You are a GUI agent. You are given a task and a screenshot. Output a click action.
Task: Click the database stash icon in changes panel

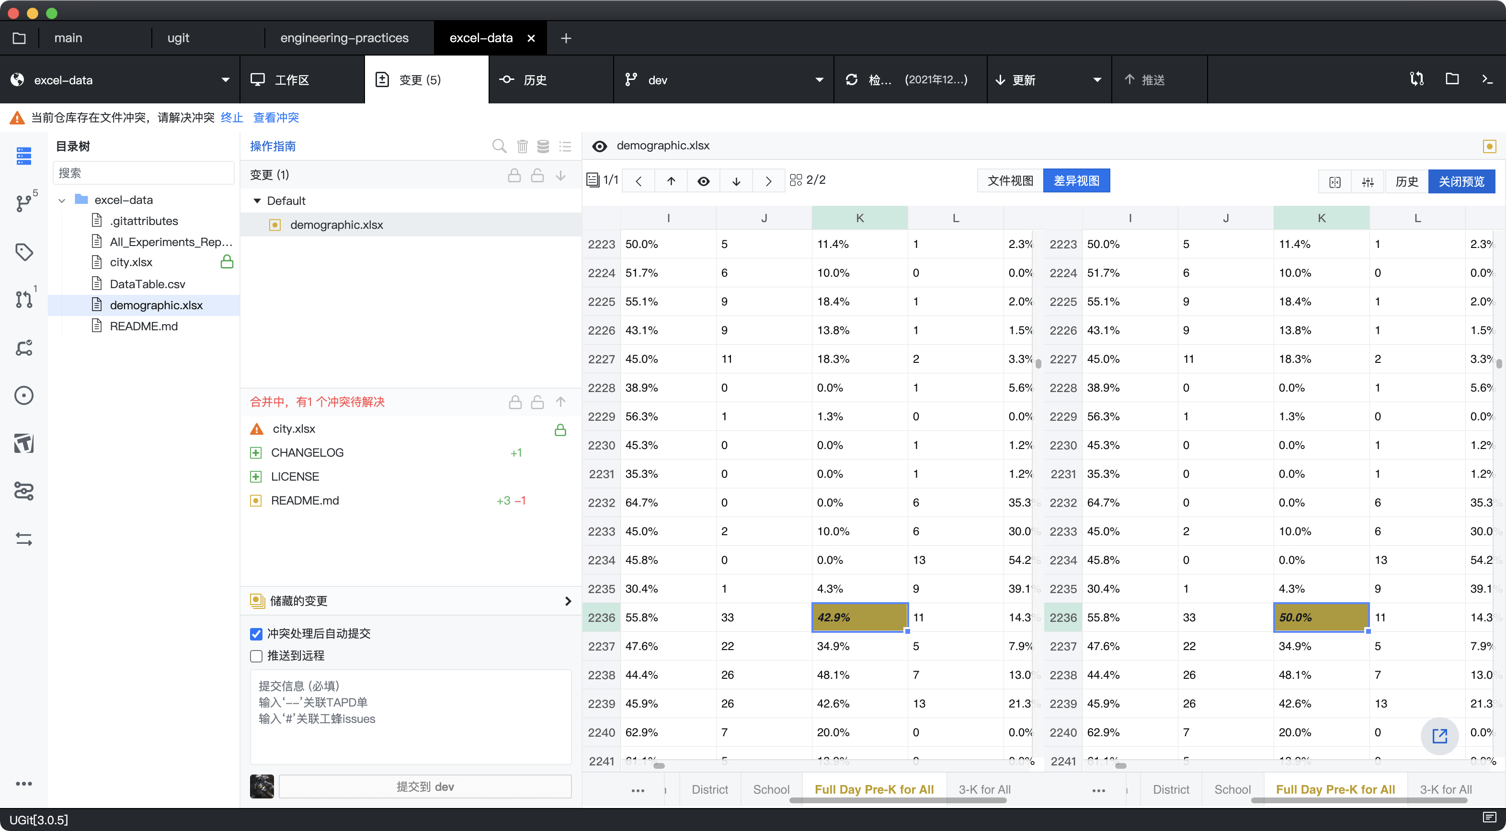point(543,146)
